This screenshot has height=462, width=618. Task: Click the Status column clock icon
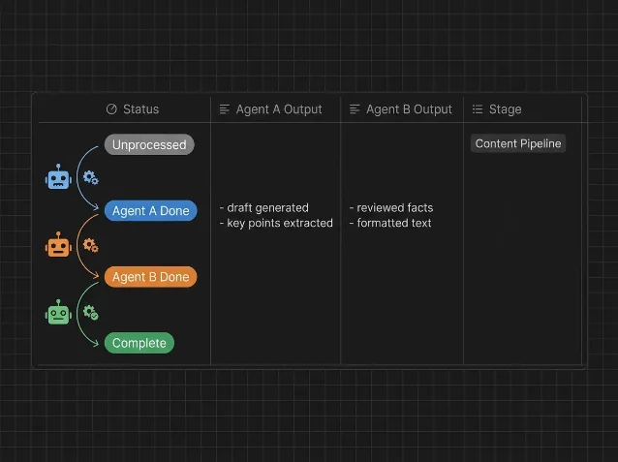[x=111, y=109]
